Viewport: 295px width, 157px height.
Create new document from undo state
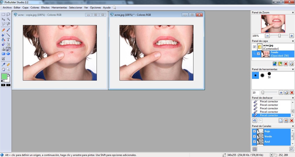(x=281, y=121)
